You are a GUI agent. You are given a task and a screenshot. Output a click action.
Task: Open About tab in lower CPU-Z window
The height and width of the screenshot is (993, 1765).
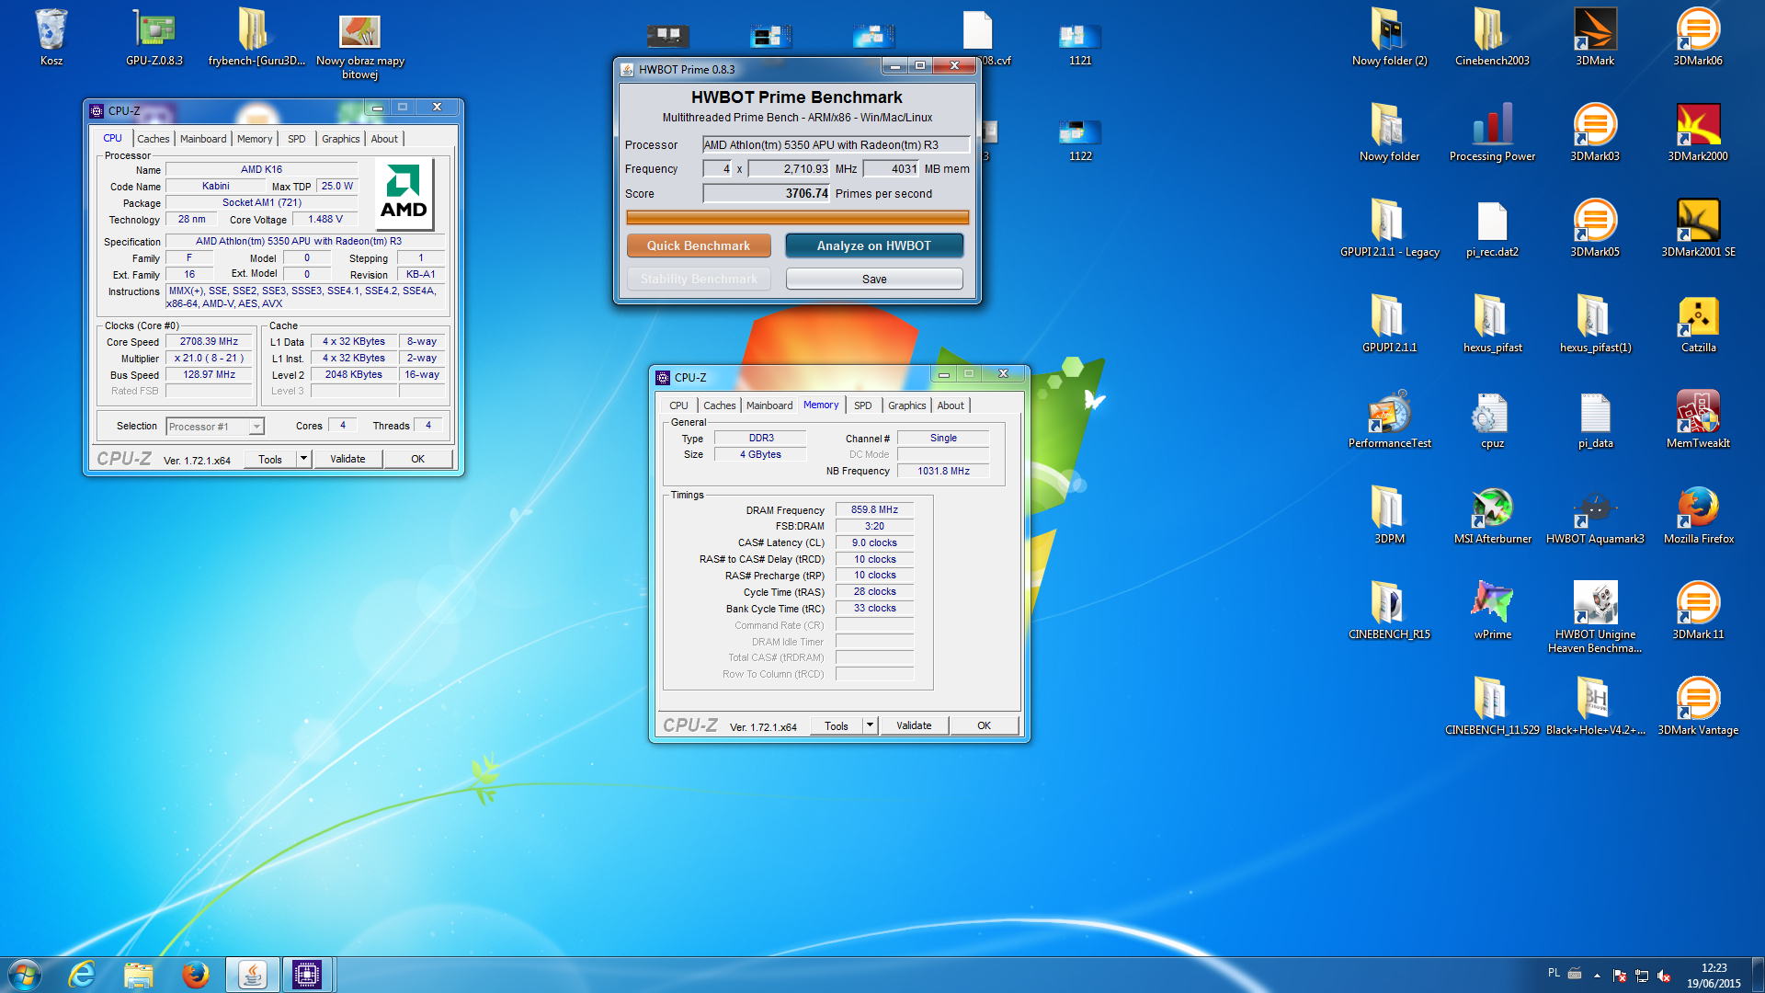click(x=951, y=405)
